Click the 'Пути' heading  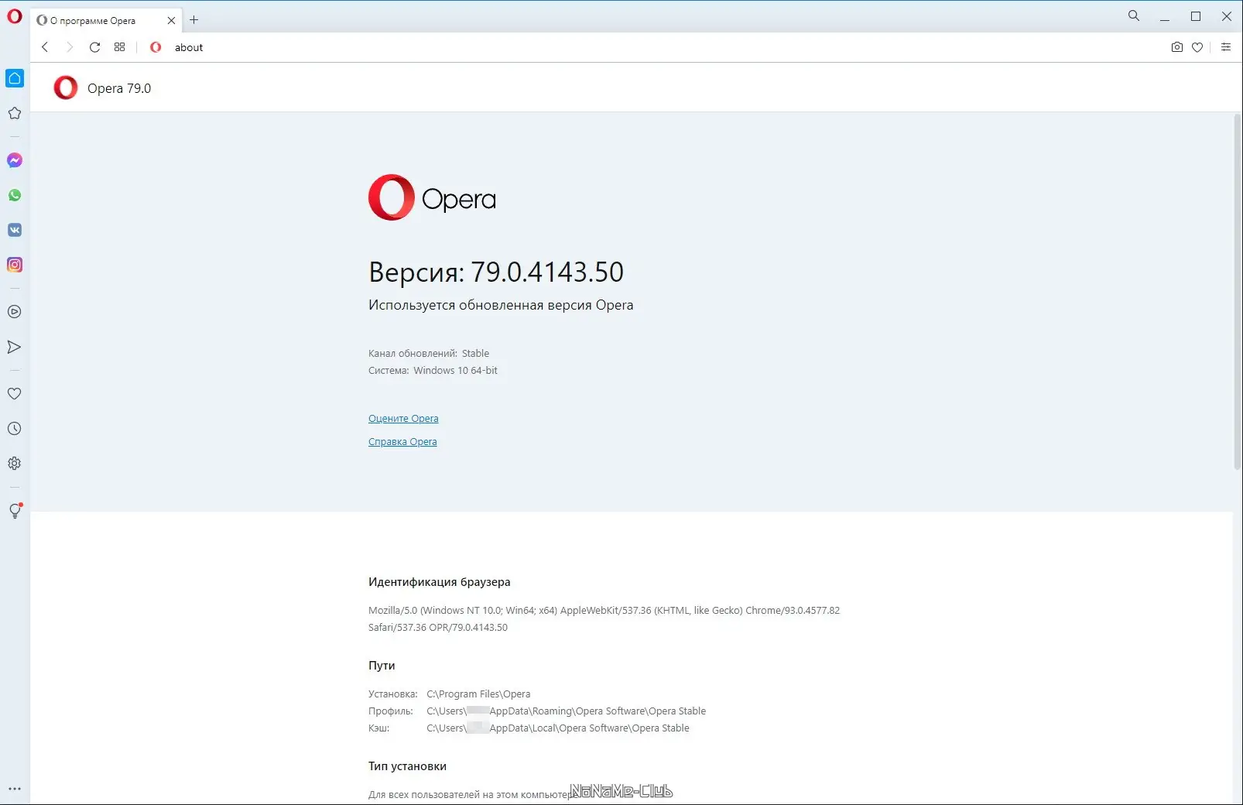point(382,666)
